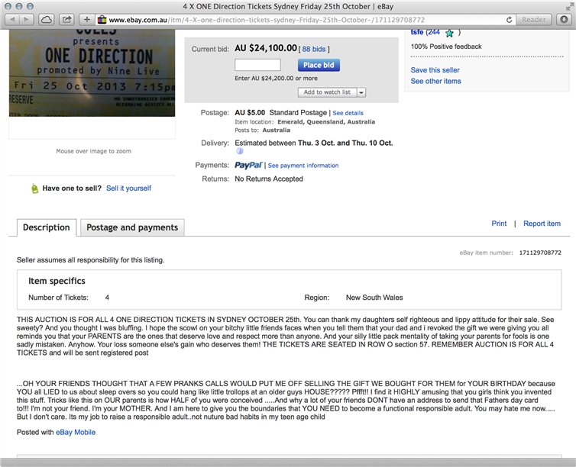This screenshot has height=467, width=576.
Task: Open the 88 bids link
Action: pos(316,49)
